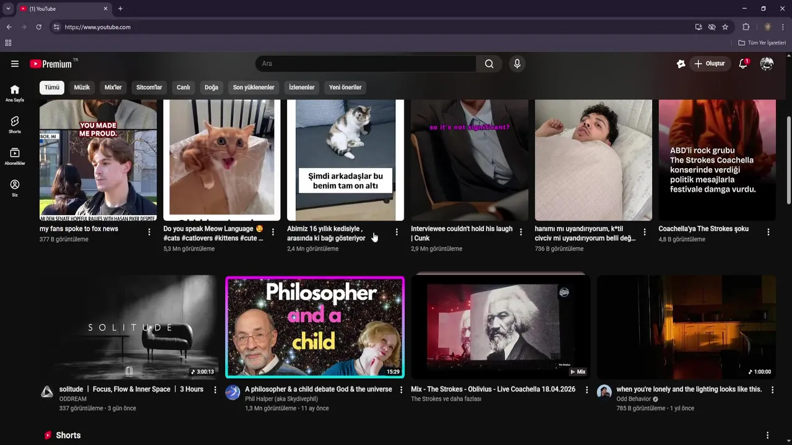Viewport: 792px width, 445px height.
Task: Open the ODDREAM channel link
Action: 73,399
